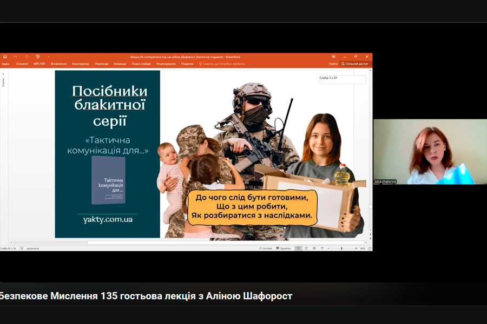Open the Файл tab
Screen dimensions: 487x324
(x=5, y=64)
